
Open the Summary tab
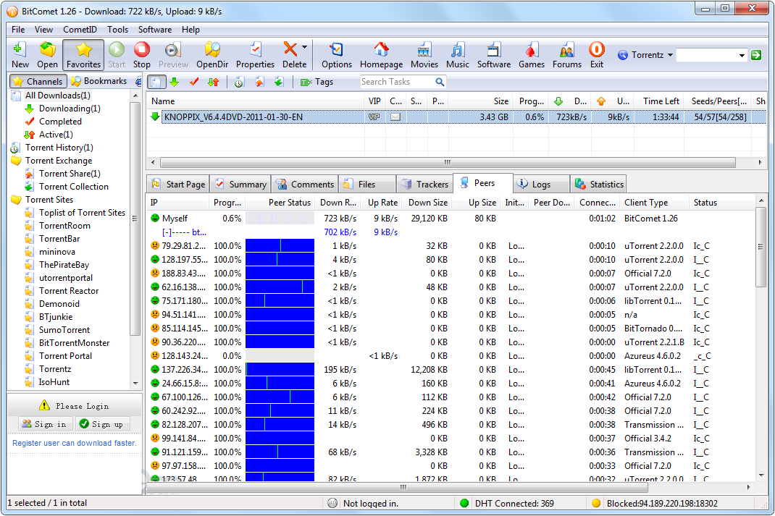coord(240,184)
